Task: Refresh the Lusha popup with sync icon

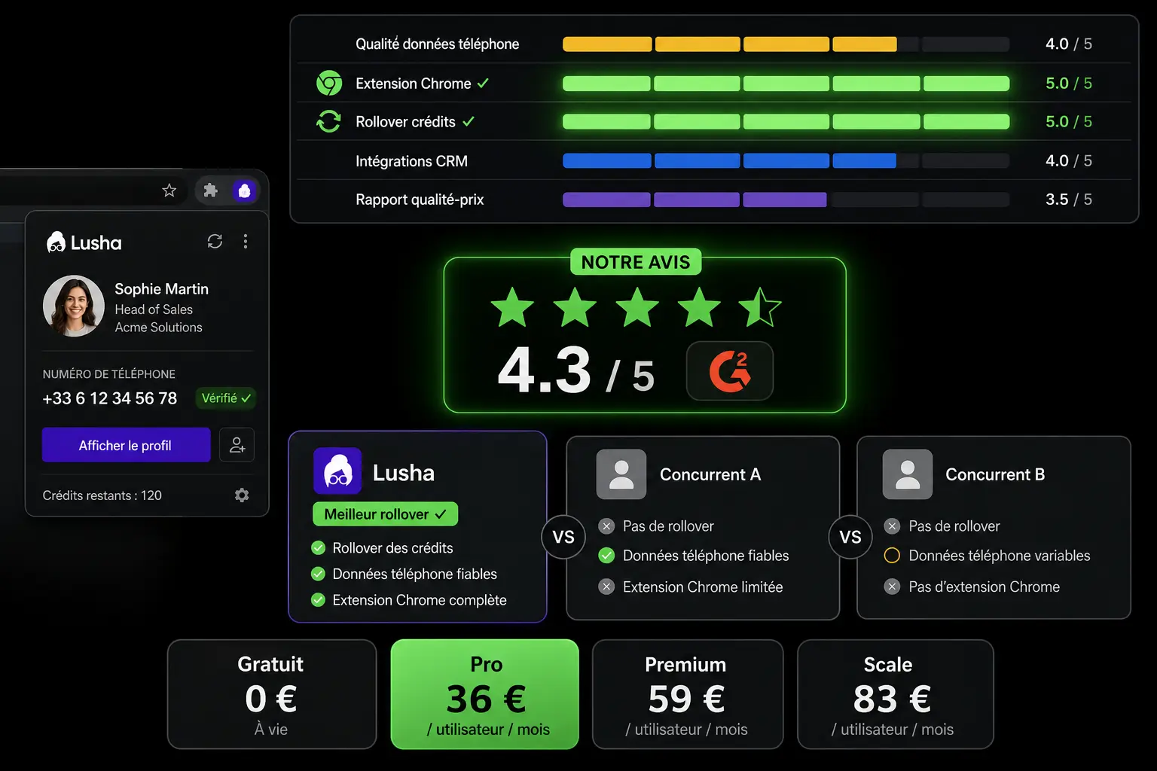Action: (215, 242)
